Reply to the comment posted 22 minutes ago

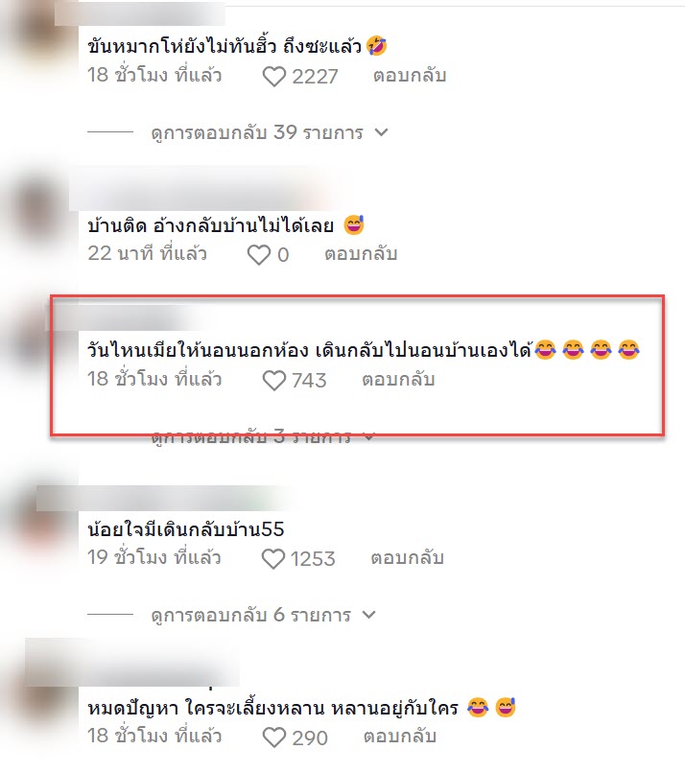[x=361, y=254]
